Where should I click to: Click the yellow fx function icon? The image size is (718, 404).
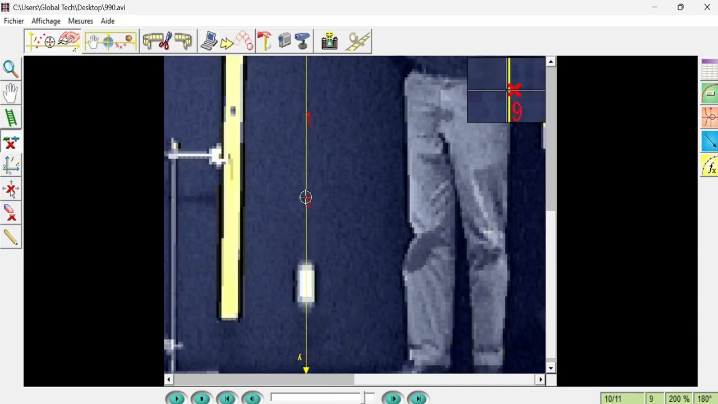710,166
